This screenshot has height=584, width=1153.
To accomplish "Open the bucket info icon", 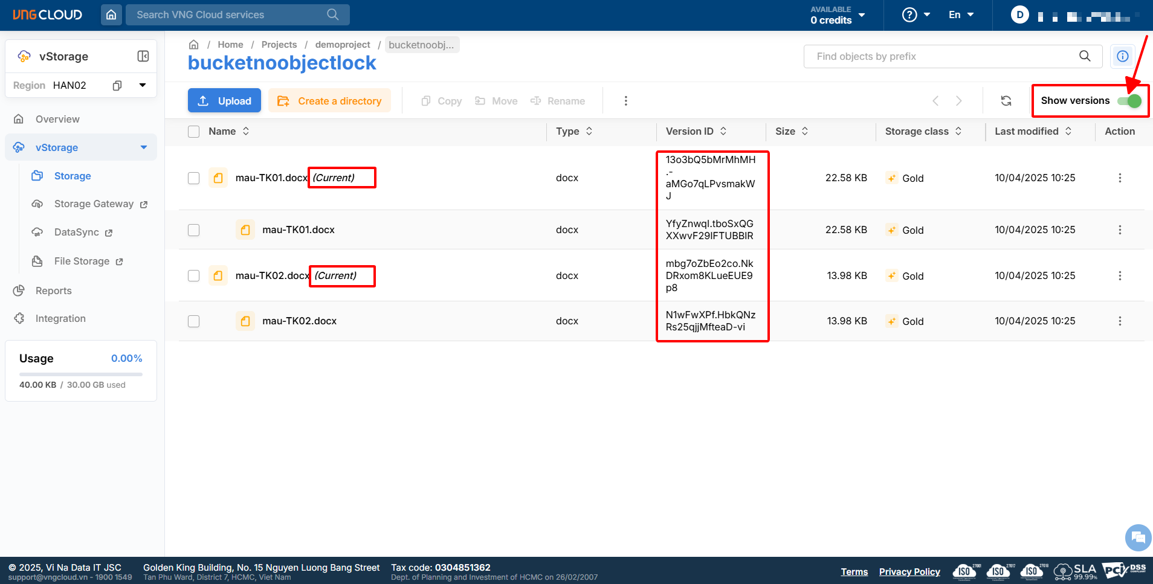I will (x=1122, y=56).
